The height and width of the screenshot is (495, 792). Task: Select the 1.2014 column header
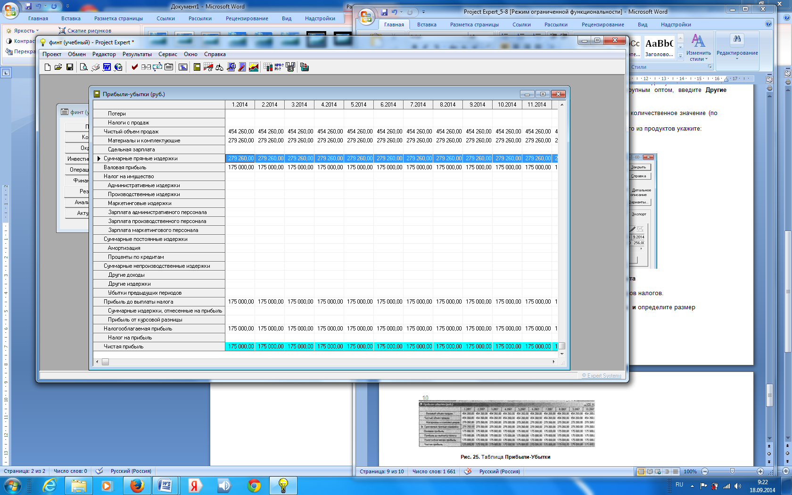(x=240, y=105)
